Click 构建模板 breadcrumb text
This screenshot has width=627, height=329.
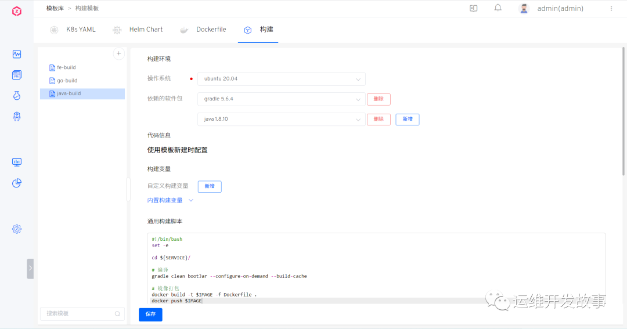point(87,8)
